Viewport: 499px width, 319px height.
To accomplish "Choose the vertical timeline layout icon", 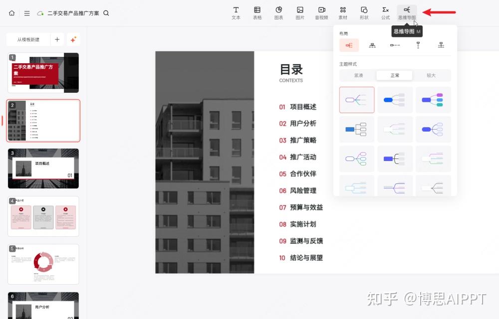I will click(x=418, y=45).
